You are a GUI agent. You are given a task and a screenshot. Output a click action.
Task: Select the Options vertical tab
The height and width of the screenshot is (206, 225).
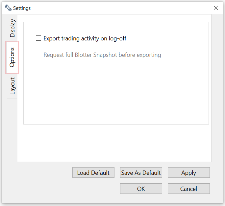12,57
